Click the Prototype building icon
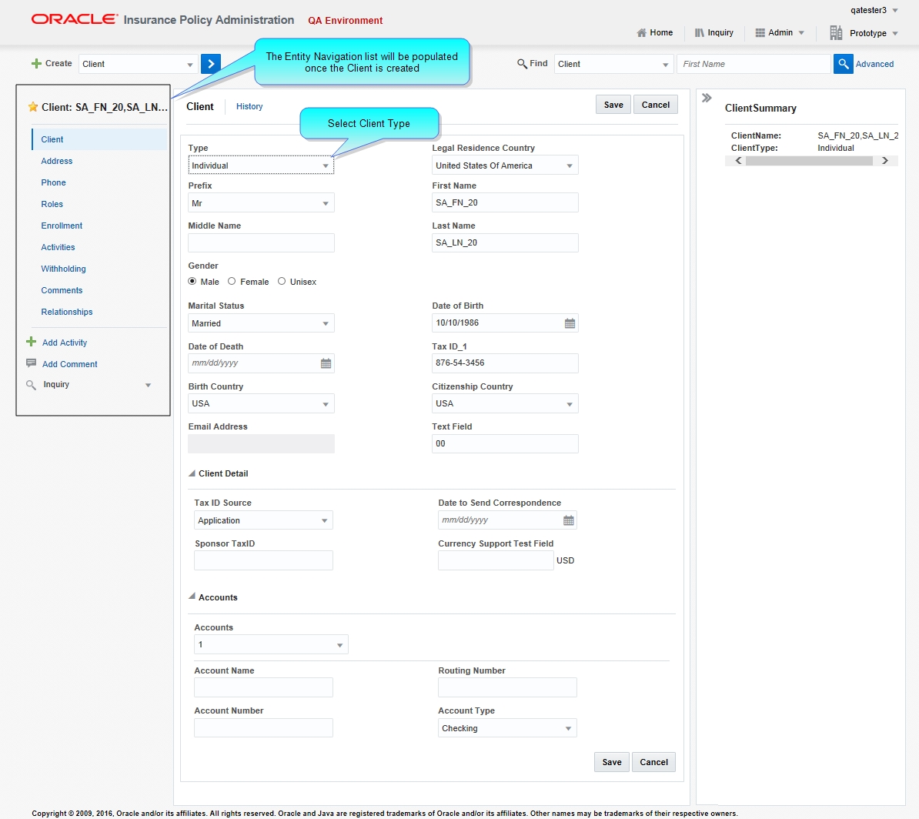Image resolution: width=919 pixels, height=819 pixels. tap(836, 33)
